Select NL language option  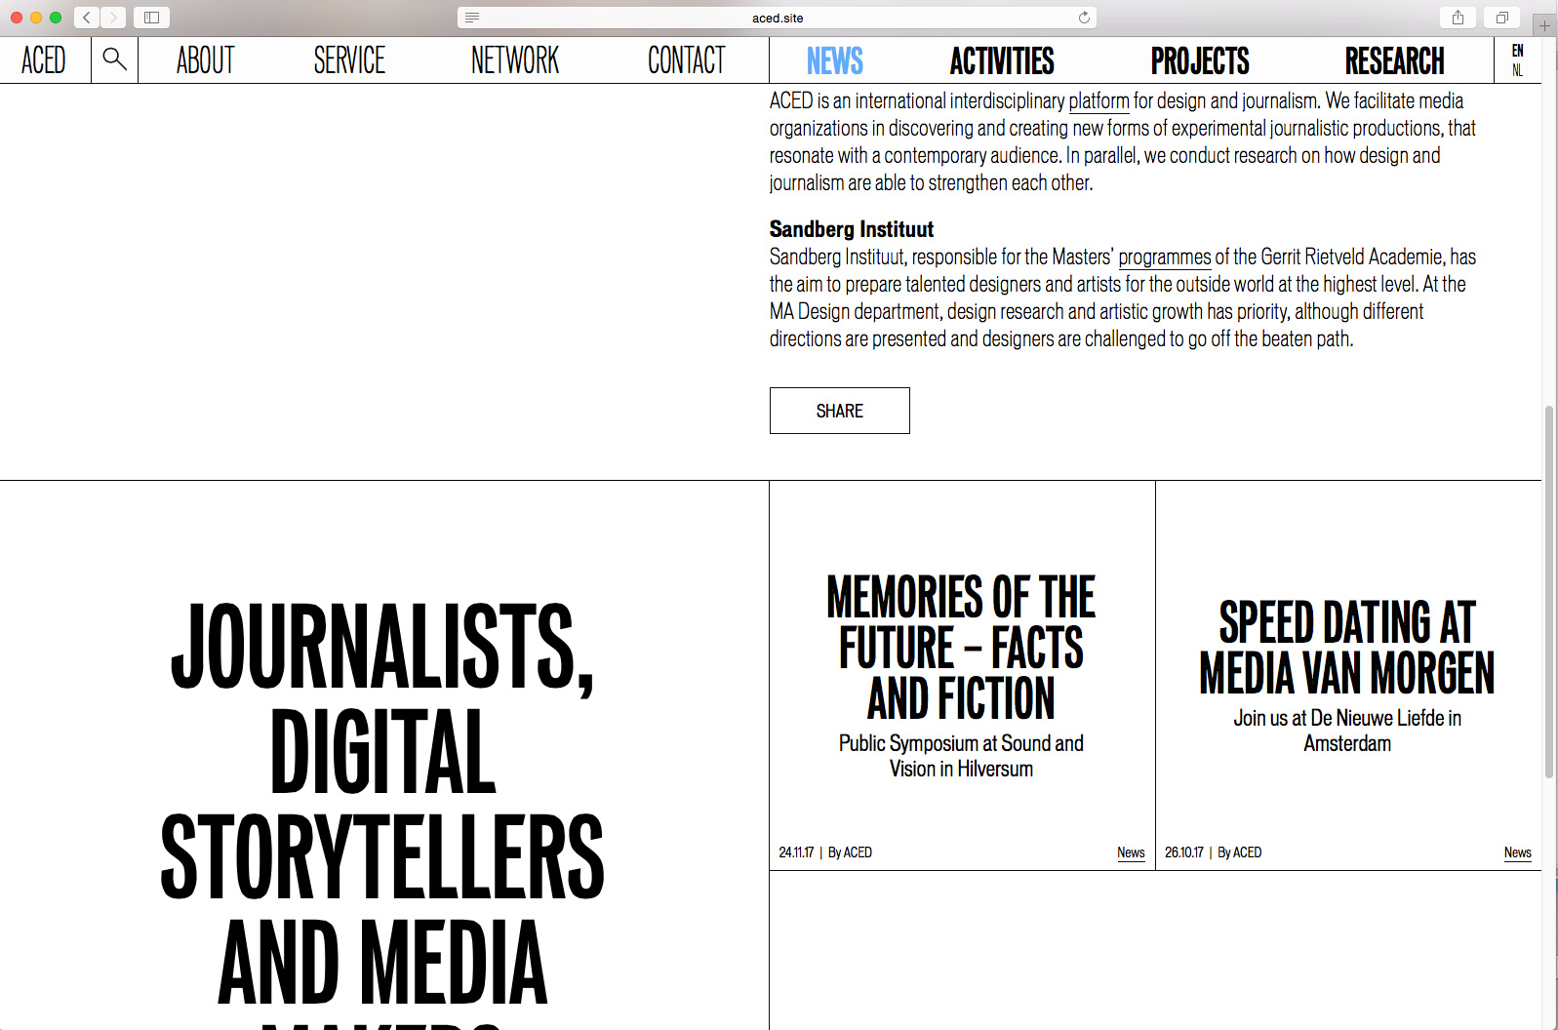[x=1517, y=70]
